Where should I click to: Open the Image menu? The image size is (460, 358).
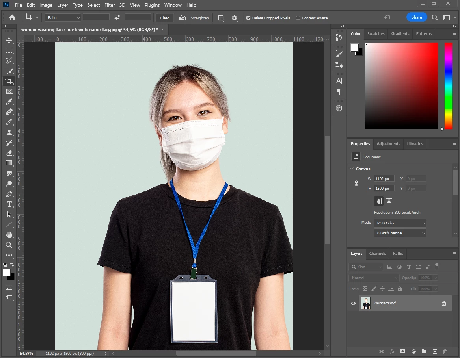(x=46, y=5)
